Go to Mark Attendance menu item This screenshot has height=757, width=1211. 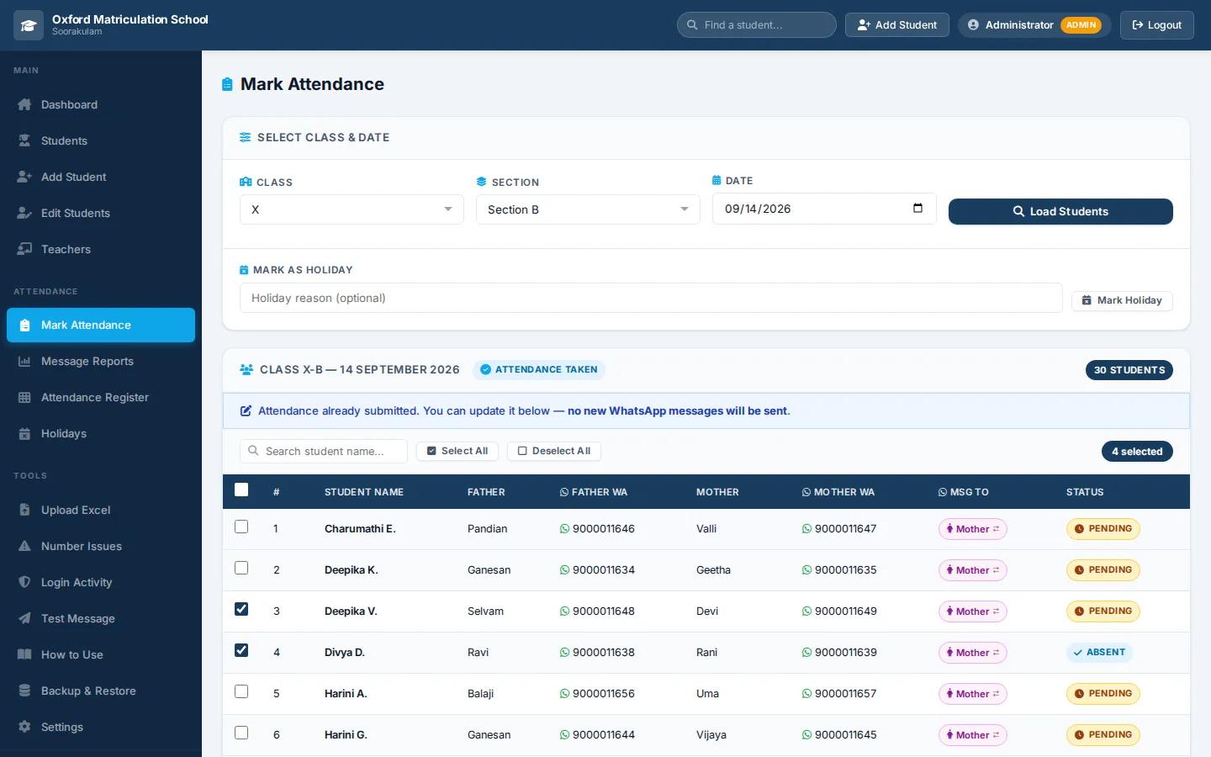tap(101, 325)
